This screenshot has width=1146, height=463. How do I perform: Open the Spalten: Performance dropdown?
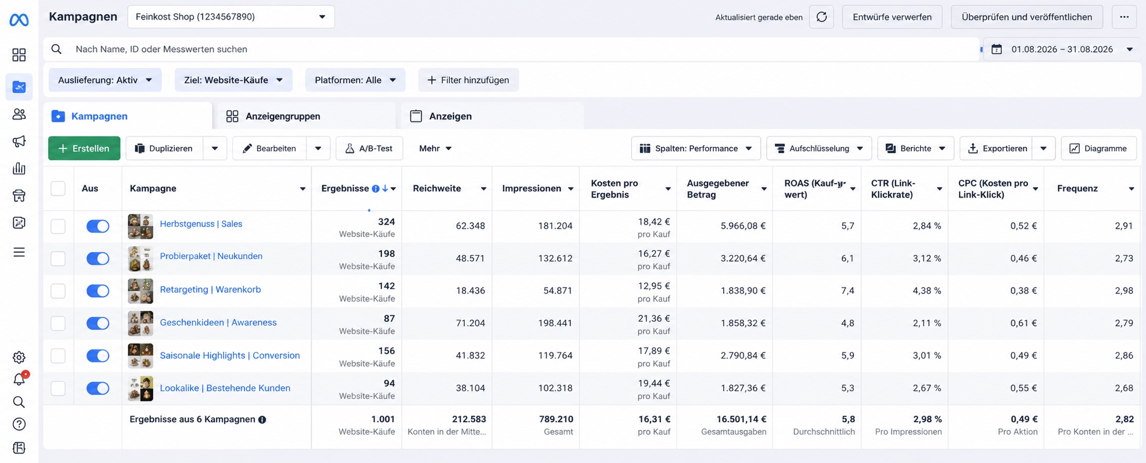point(696,148)
